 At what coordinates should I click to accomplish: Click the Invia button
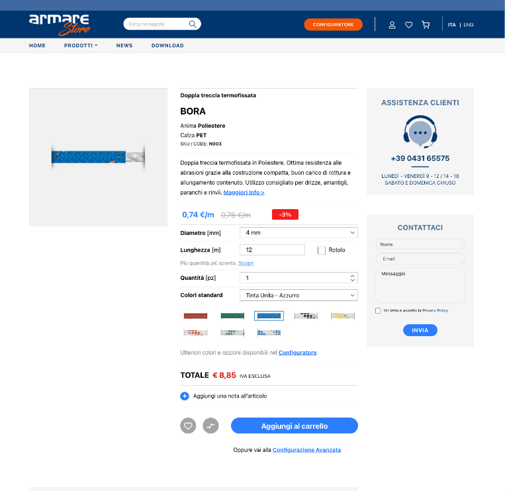420,330
